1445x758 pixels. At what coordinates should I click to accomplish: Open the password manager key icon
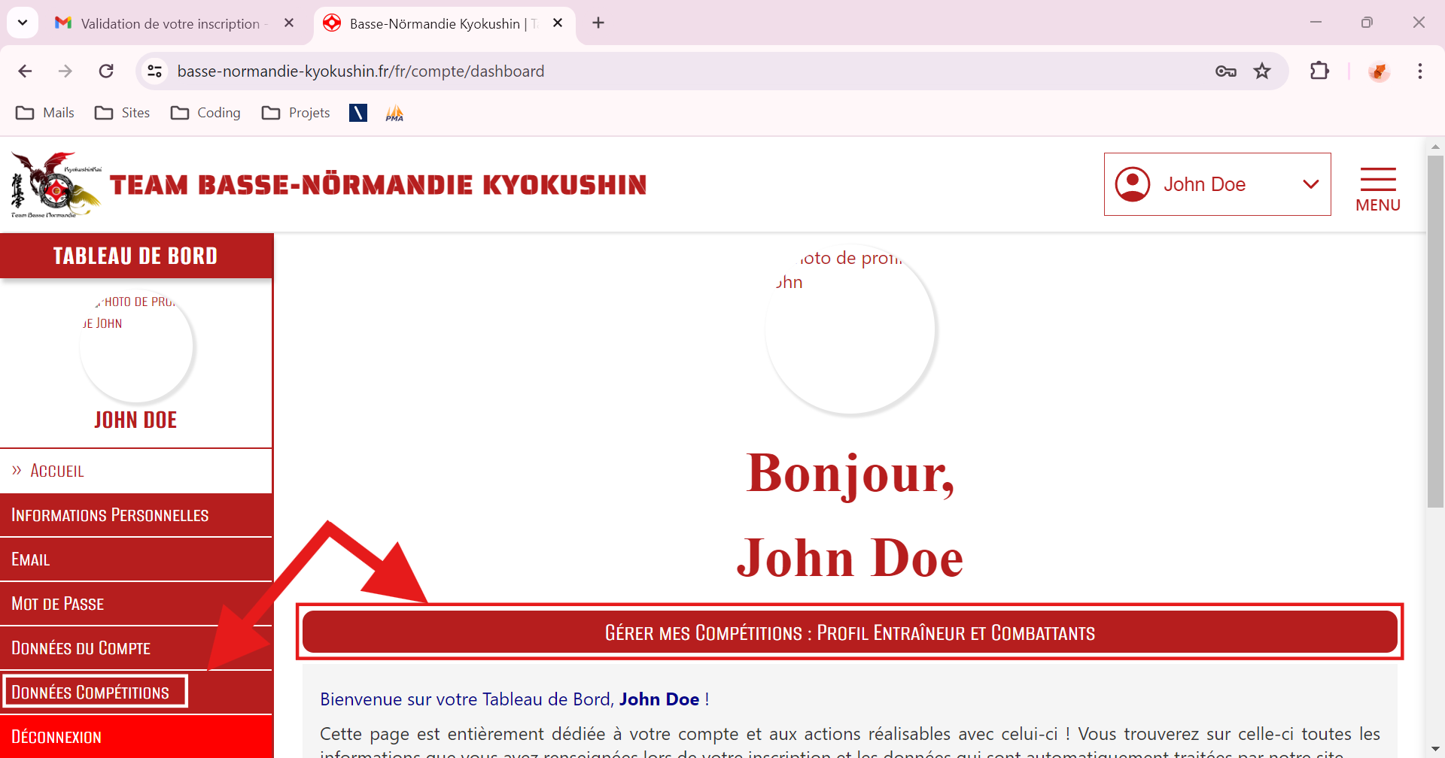[x=1225, y=71]
